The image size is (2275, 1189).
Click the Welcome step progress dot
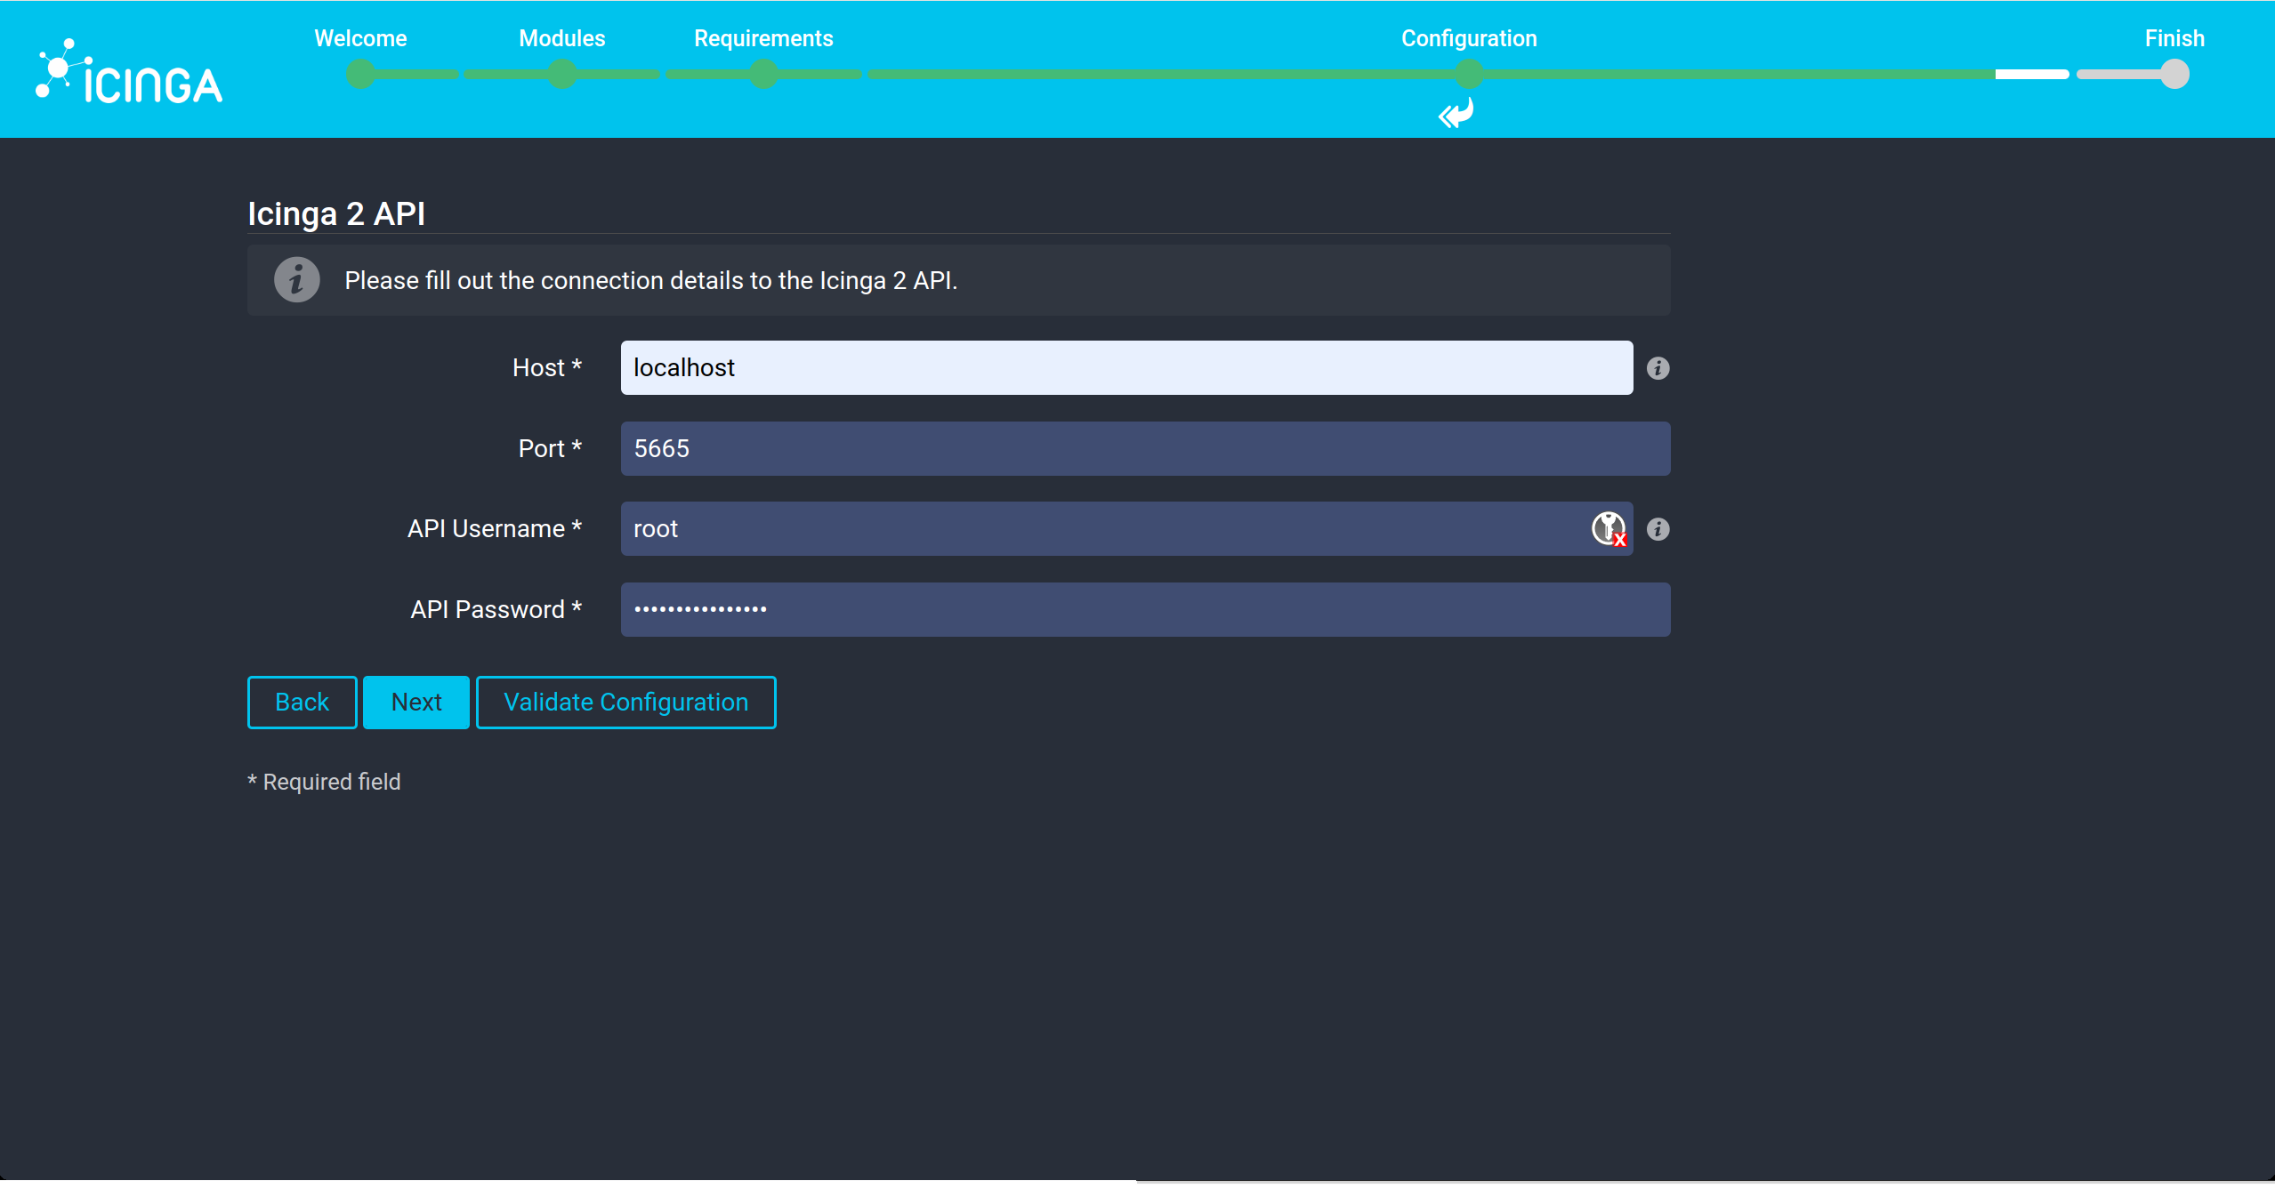pyautogui.click(x=360, y=74)
